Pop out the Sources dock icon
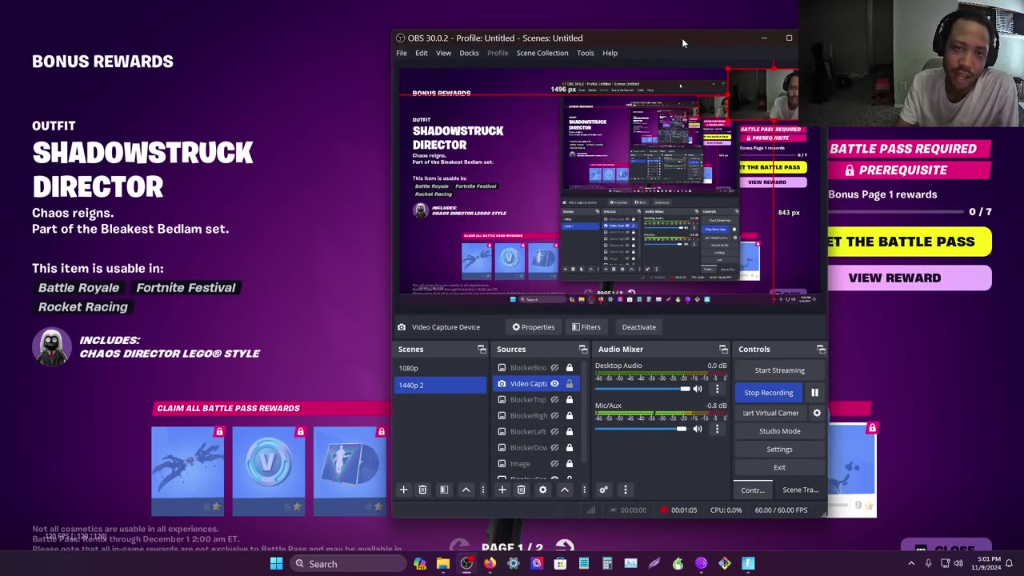The height and width of the screenshot is (576, 1024). pos(583,349)
